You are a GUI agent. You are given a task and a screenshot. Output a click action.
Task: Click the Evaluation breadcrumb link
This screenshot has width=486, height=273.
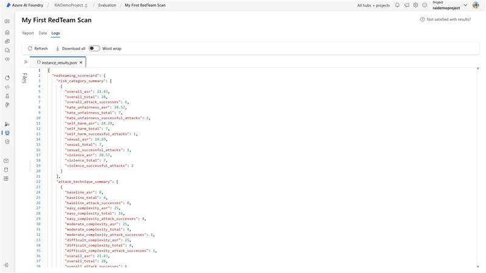(108, 5)
